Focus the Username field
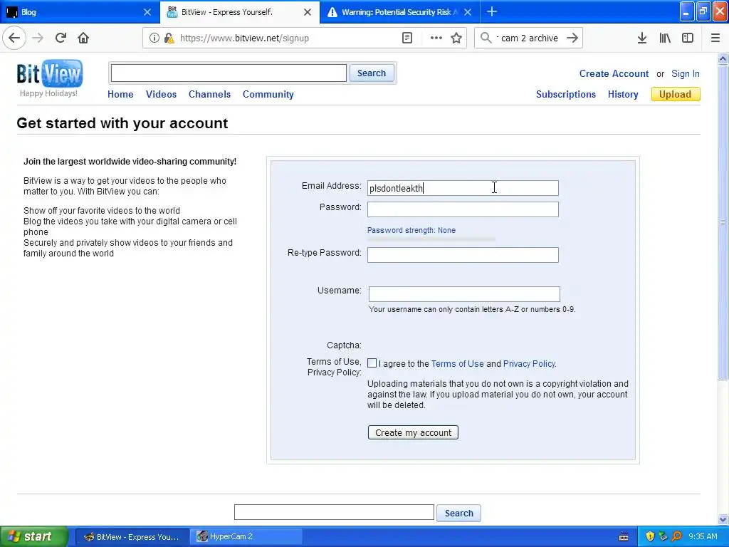This screenshot has width=729, height=547. click(x=464, y=294)
